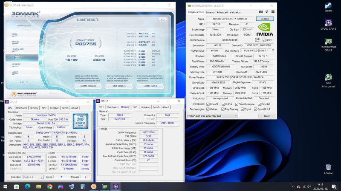Toggle the DirectCompute checkbox

[237, 104]
